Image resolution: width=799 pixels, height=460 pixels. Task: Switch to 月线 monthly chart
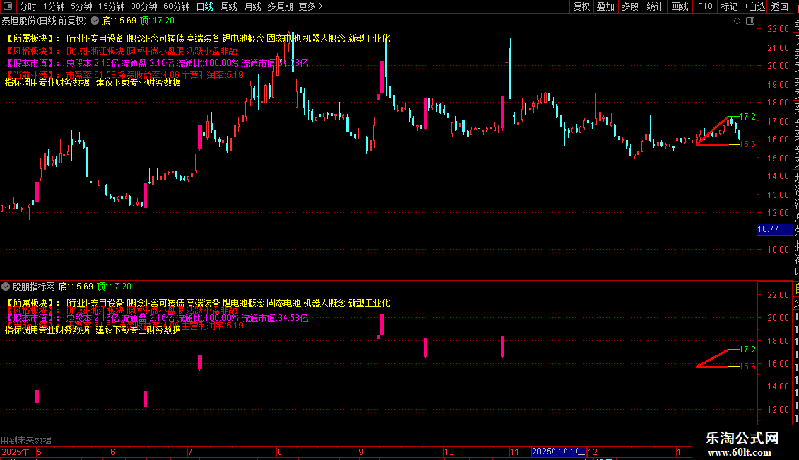pos(252,6)
